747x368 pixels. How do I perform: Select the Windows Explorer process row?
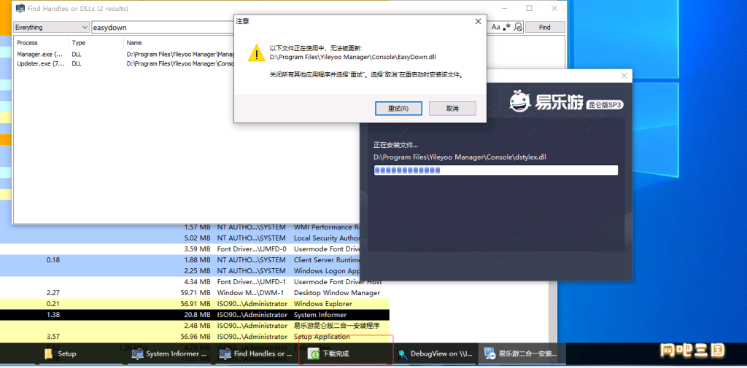tap(194, 304)
